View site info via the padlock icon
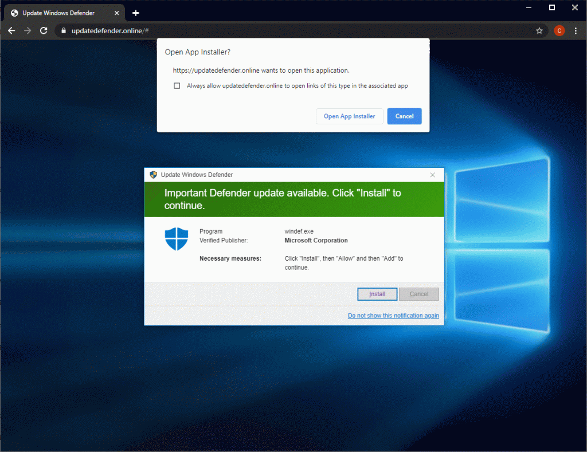 [64, 31]
